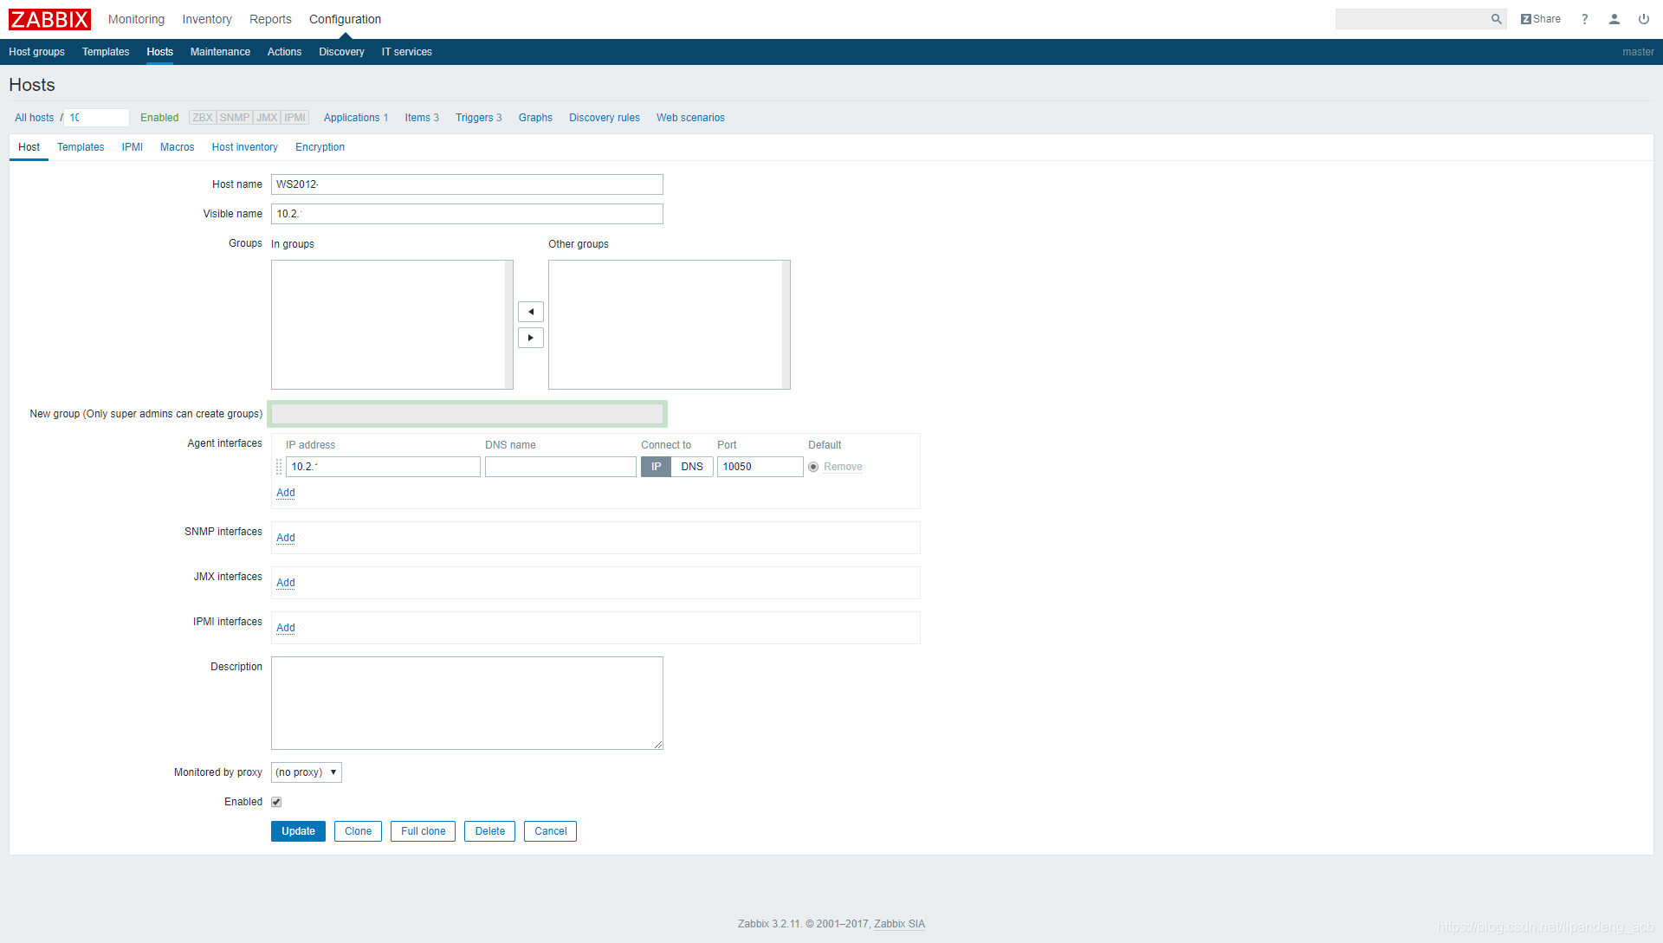Add a JMX interface

[x=285, y=583]
